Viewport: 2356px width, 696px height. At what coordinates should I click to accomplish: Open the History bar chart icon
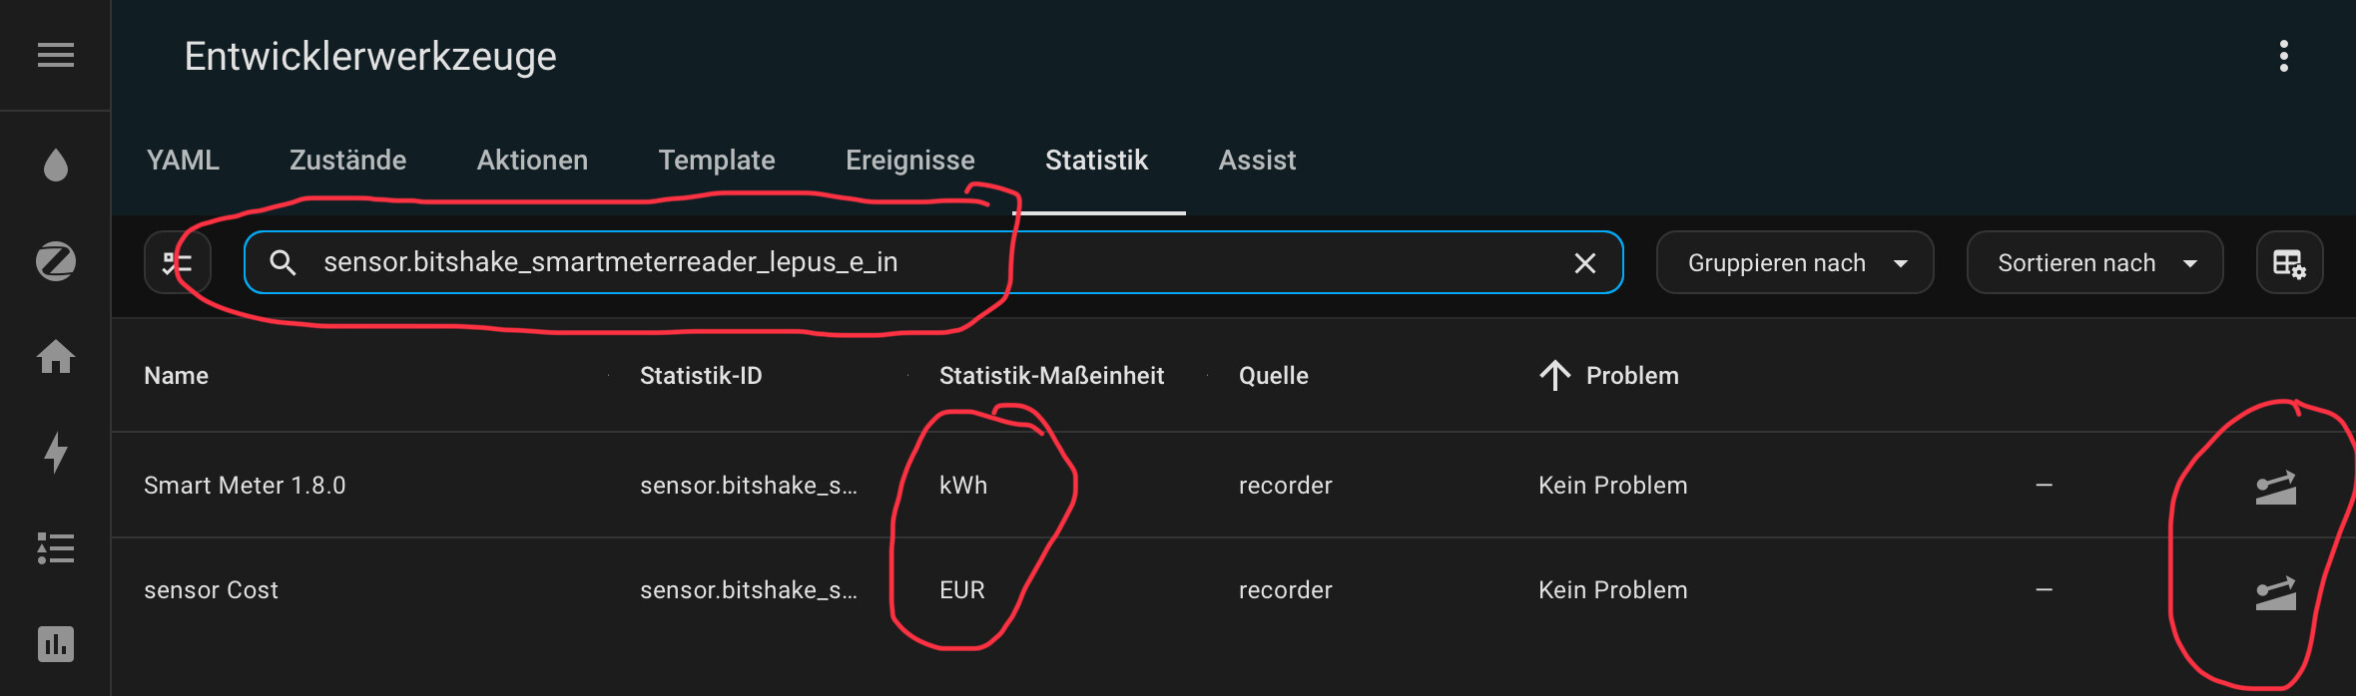coord(56,644)
